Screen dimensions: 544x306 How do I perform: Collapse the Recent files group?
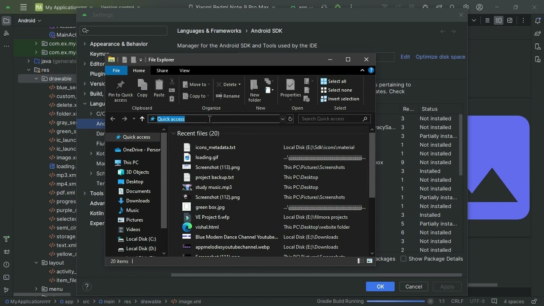(x=173, y=133)
